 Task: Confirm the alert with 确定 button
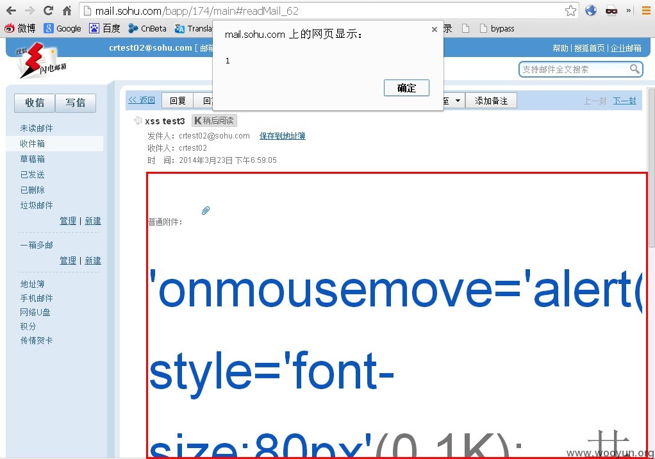pyautogui.click(x=406, y=88)
